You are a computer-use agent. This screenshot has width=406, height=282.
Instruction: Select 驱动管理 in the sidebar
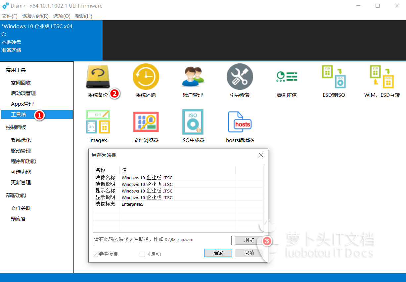pos(21,151)
